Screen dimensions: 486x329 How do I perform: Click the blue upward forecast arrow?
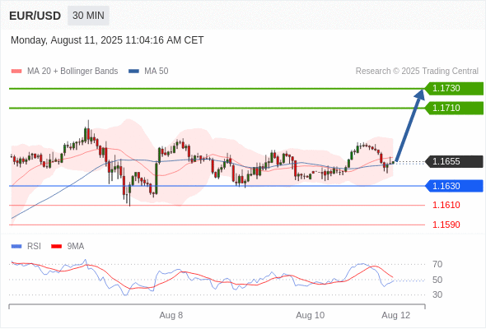click(x=409, y=126)
